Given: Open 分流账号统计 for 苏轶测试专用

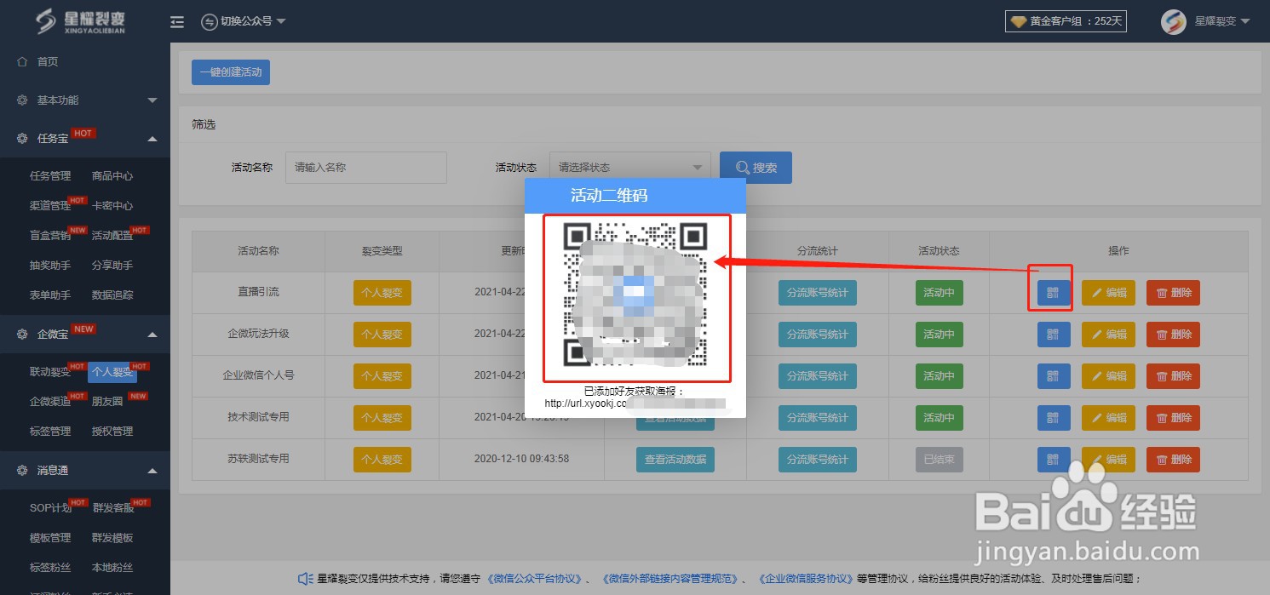Looking at the screenshot, I should tap(817, 460).
